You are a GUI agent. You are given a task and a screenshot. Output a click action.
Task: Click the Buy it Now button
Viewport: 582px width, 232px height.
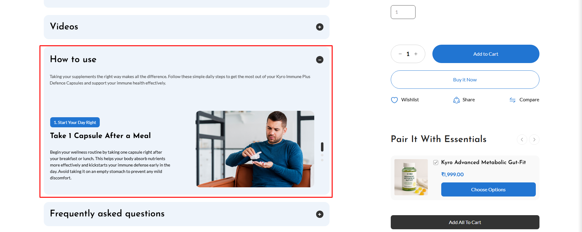(x=465, y=80)
